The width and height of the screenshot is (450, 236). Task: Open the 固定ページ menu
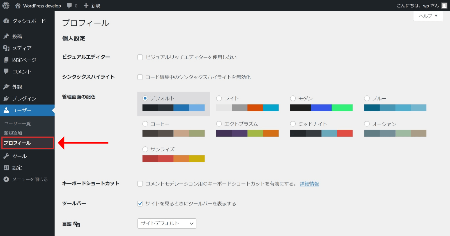click(x=27, y=60)
